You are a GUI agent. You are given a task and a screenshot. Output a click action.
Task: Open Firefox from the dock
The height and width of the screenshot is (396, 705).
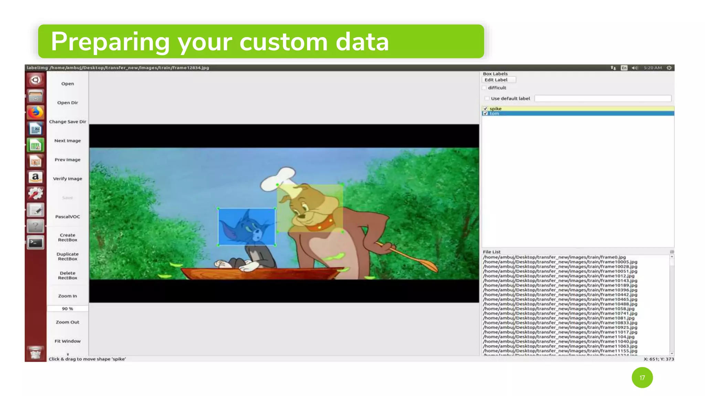point(35,112)
